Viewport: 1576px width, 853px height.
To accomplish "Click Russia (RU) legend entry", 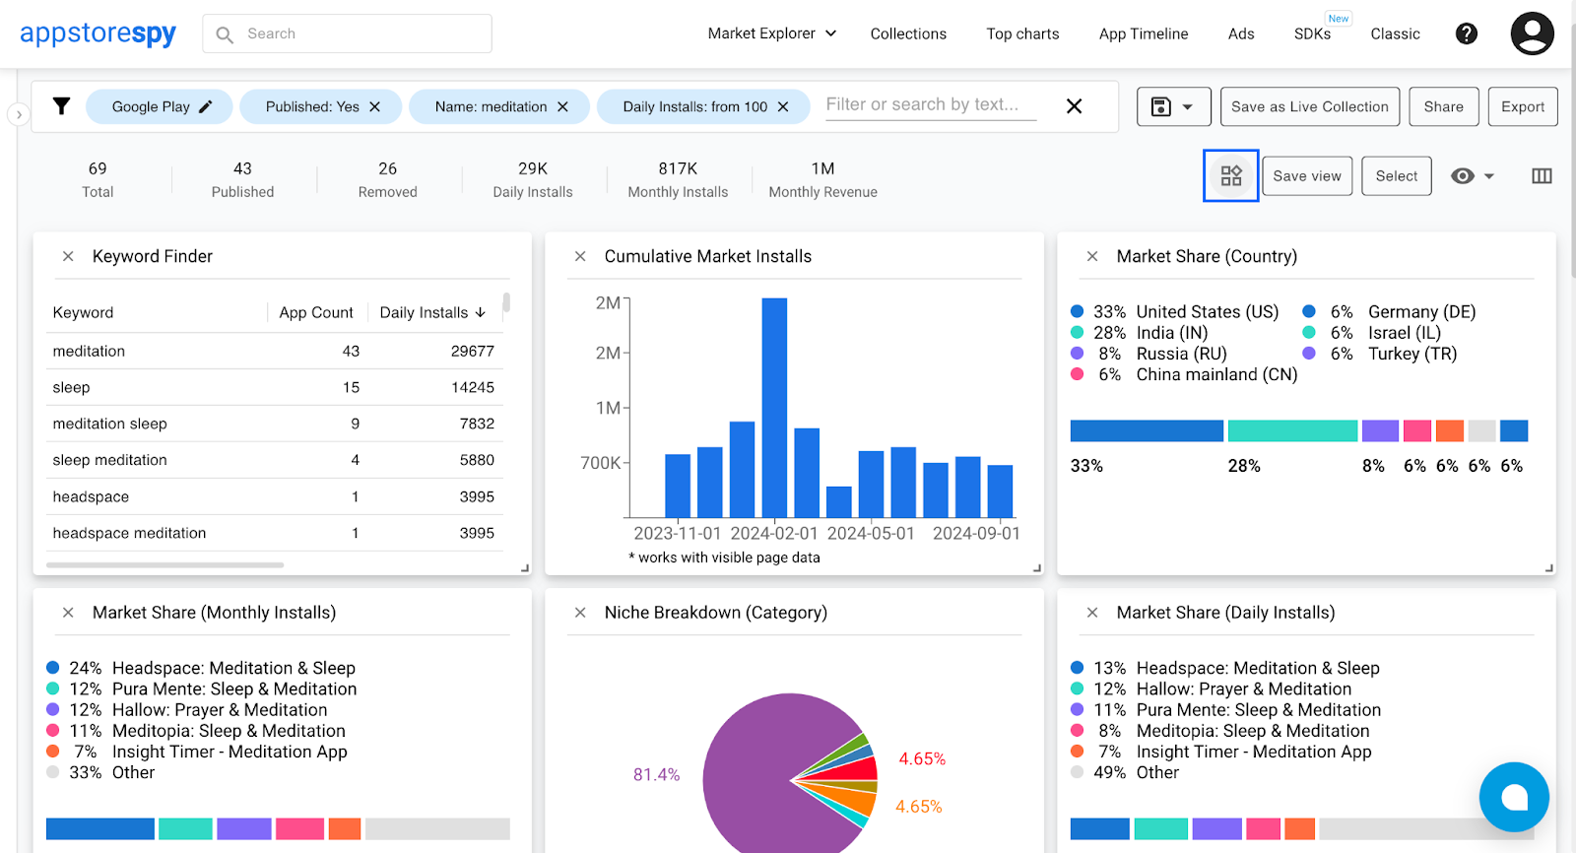I will pos(1149,354).
